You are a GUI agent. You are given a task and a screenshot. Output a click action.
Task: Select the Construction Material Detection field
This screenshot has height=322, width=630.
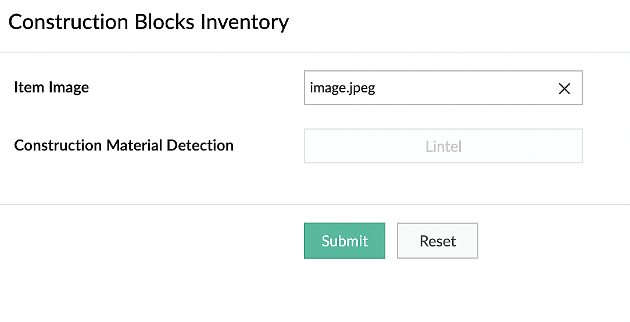[x=443, y=146]
